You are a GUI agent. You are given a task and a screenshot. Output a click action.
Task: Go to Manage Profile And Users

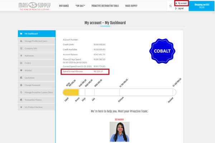37,41
